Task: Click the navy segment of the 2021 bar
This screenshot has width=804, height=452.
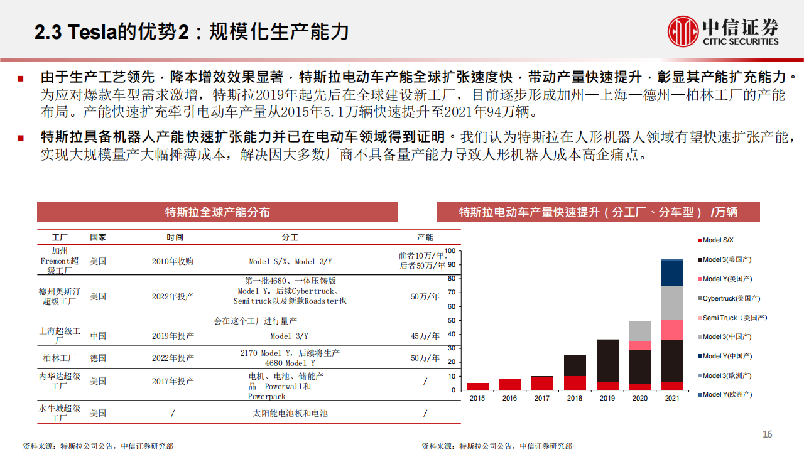Action: coord(672,273)
